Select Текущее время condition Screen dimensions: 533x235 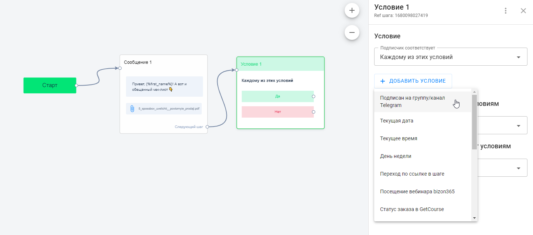pos(399,138)
